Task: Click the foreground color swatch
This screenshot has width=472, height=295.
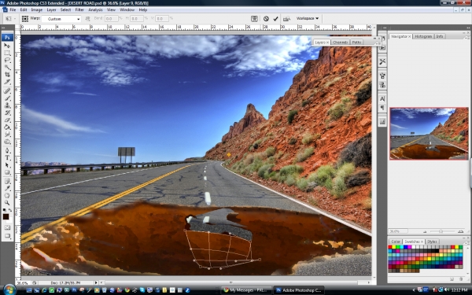Action: pyautogui.click(x=6, y=217)
